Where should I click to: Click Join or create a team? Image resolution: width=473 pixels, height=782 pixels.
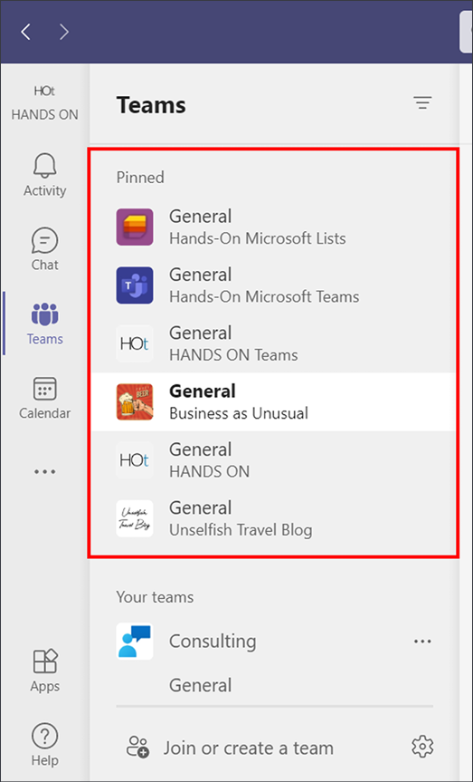pos(248,748)
